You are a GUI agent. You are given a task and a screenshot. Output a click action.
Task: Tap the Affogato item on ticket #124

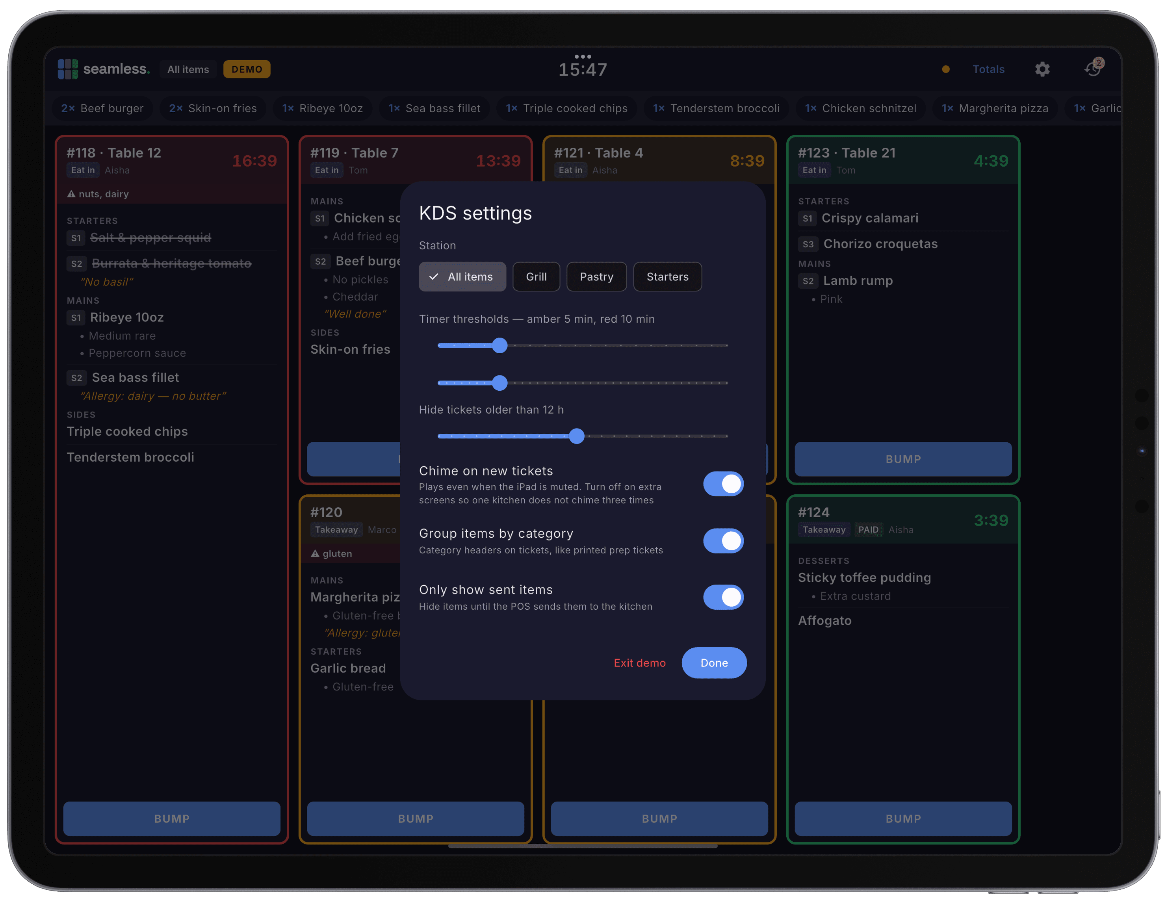824,621
